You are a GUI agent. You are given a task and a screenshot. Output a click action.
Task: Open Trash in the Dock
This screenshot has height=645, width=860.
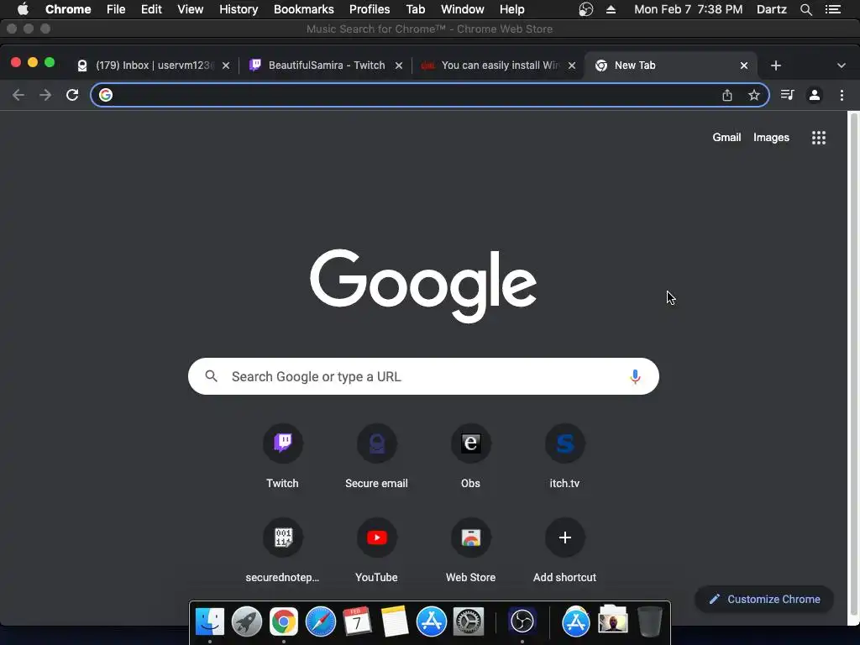pos(650,621)
